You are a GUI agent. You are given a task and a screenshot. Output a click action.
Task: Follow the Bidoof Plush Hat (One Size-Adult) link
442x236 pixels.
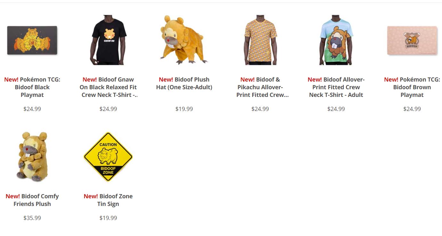coord(184,83)
